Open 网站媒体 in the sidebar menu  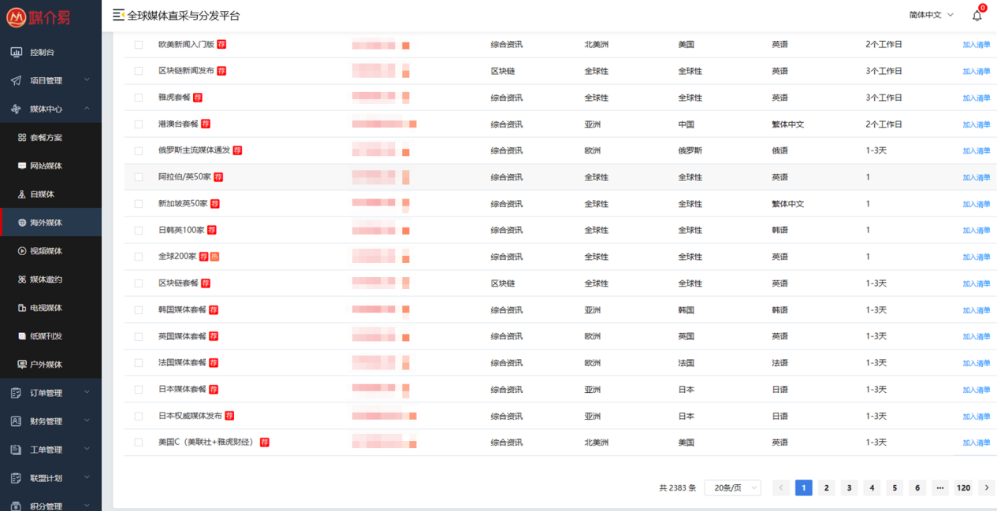(x=46, y=166)
